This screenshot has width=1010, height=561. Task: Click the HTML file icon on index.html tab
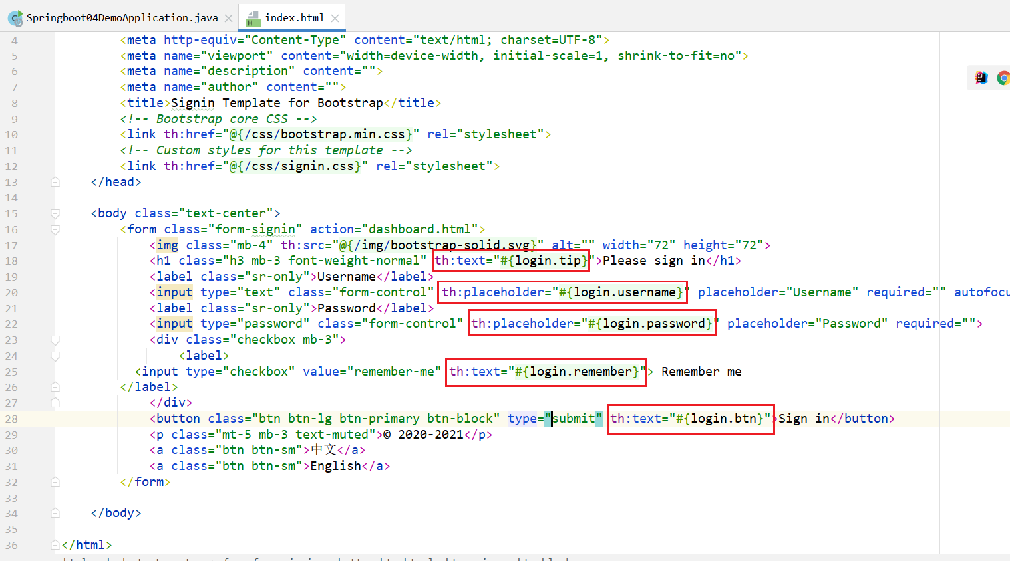point(253,18)
